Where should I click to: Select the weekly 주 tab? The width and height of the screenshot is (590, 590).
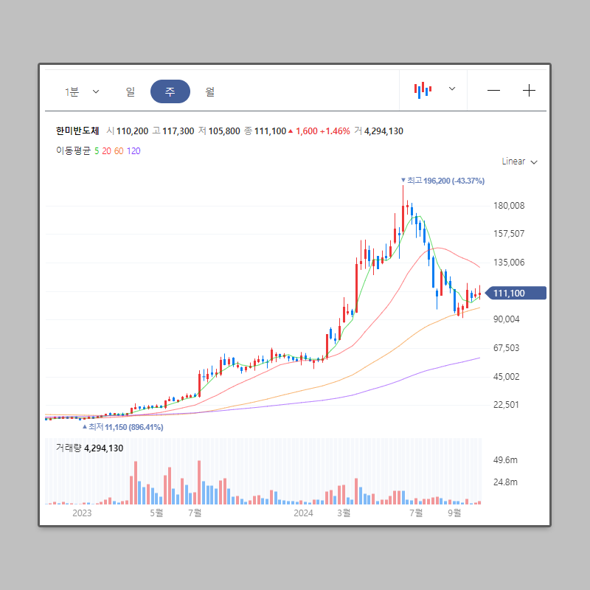[170, 91]
